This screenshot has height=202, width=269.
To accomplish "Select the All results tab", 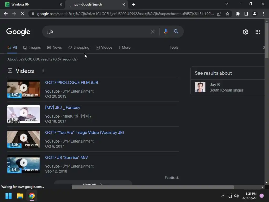I will click(12, 47).
